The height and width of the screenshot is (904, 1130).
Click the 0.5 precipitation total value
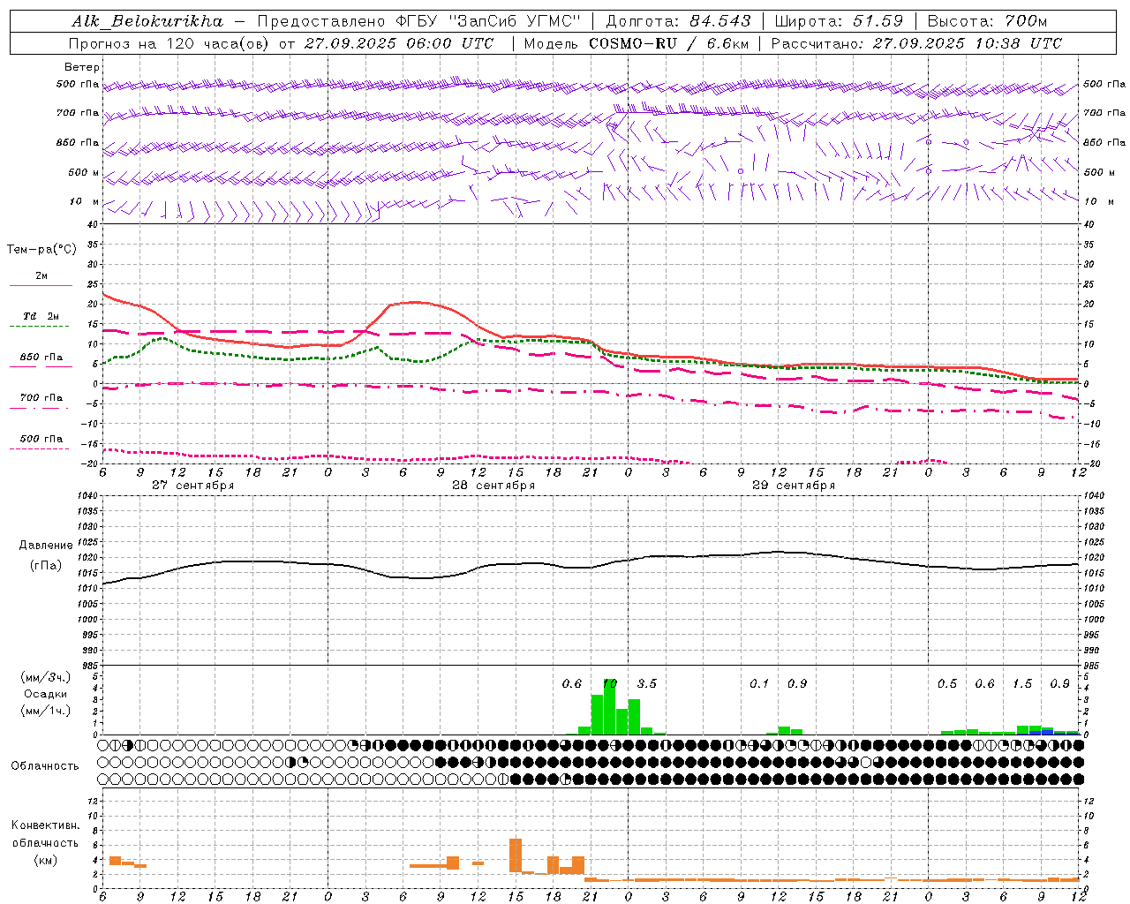[947, 684]
